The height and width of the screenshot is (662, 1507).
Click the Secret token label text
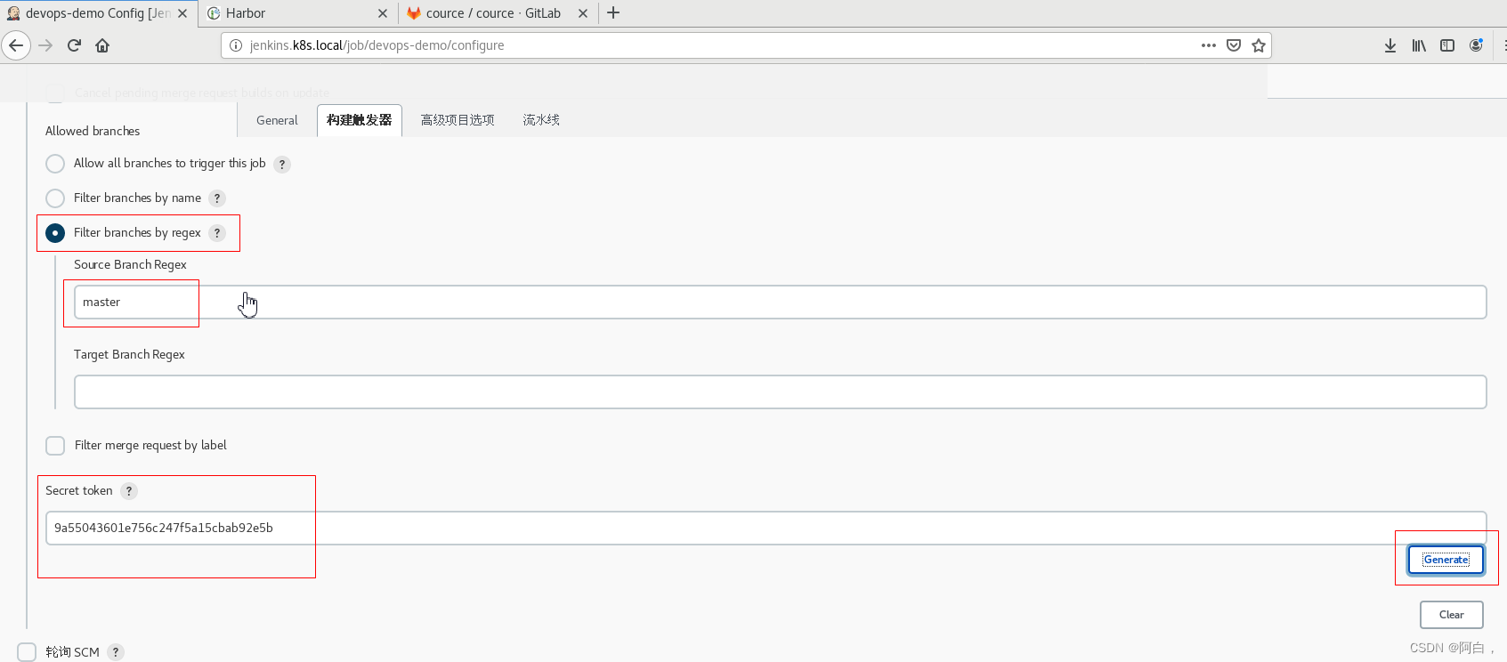[x=79, y=491]
